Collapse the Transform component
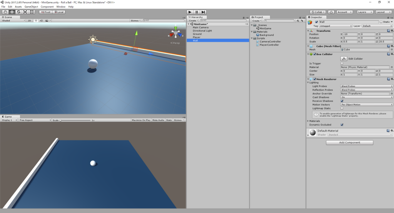The image size is (394, 213). tap(308, 31)
